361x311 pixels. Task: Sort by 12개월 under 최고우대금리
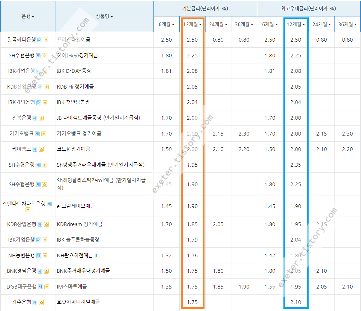tap(296, 24)
